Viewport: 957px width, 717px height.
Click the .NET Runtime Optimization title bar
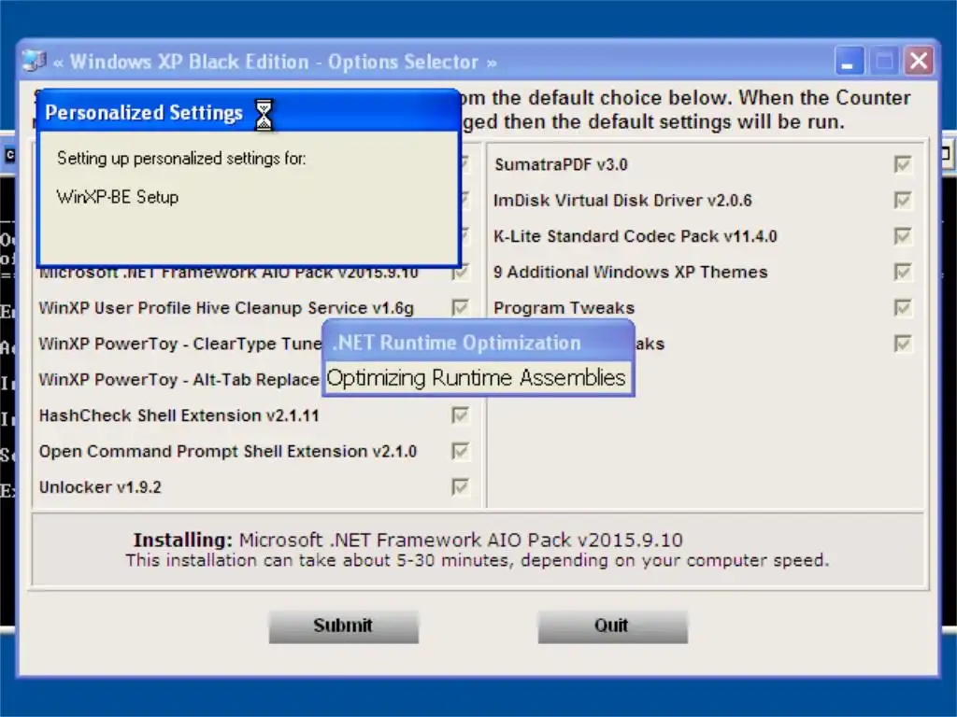tap(478, 343)
